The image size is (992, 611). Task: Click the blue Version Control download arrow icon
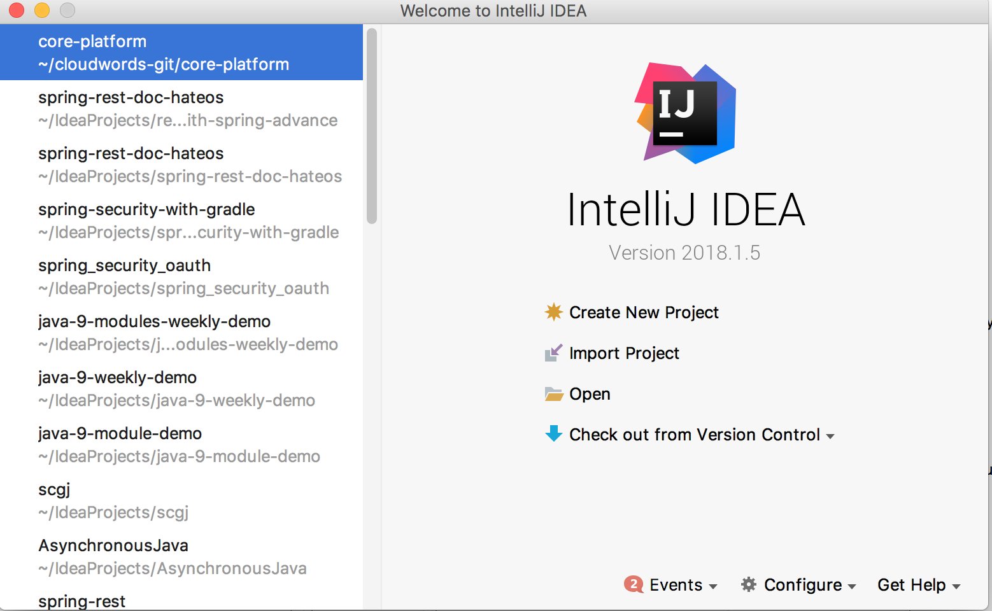pyautogui.click(x=554, y=433)
